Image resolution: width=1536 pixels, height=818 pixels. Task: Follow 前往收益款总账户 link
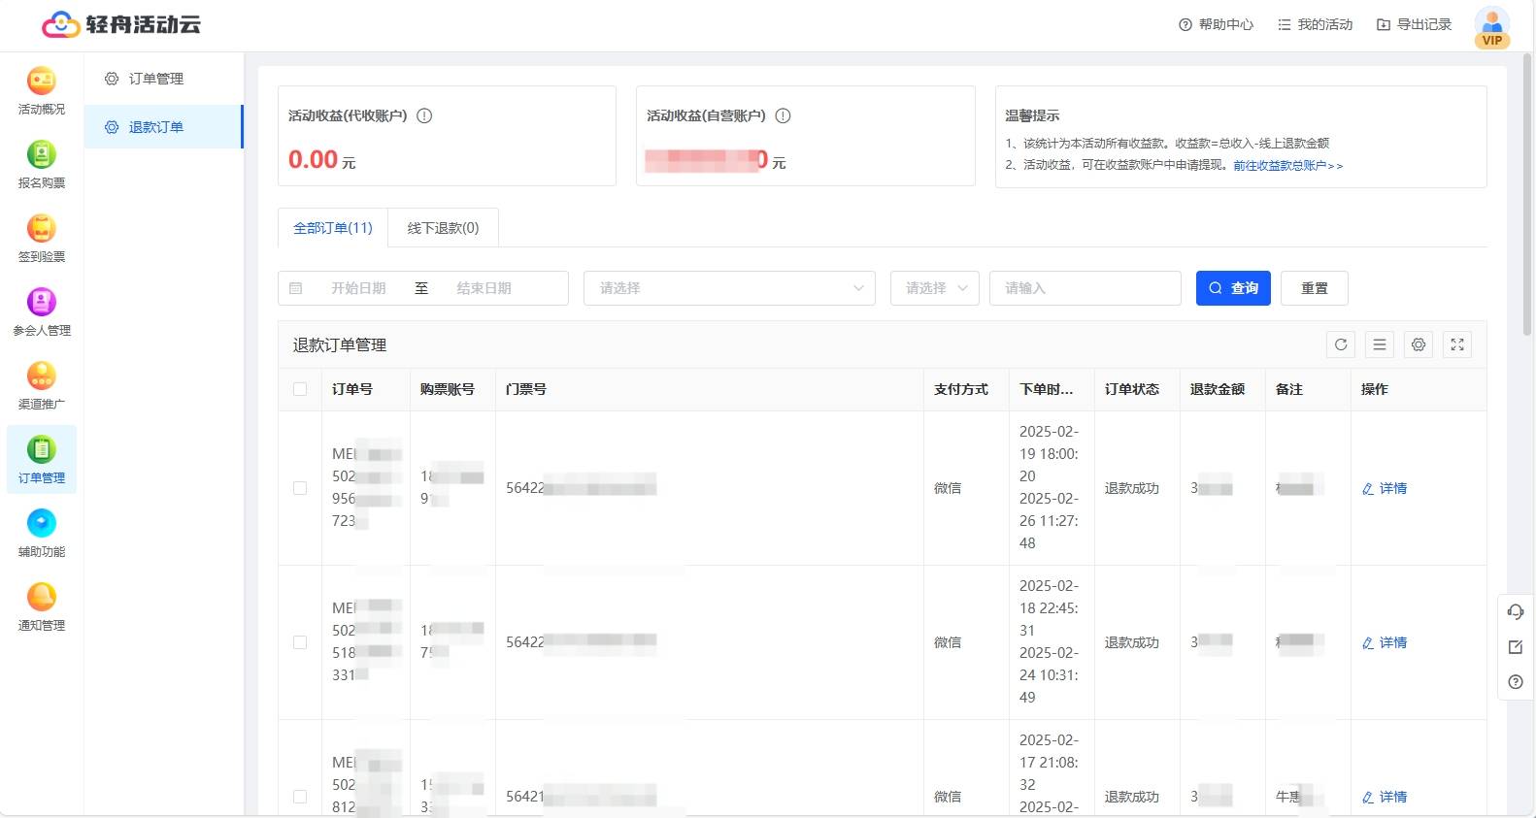[1288, 166]
